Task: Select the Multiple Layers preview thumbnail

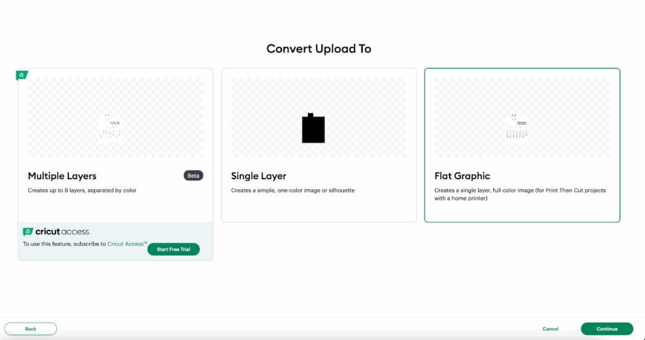Action: click(x=115, y=119)
